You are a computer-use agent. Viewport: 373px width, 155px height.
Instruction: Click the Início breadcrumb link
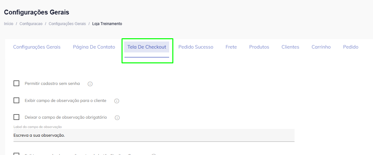[9, 24]
